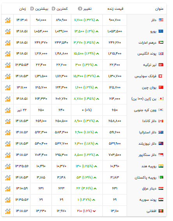This screenshot has width=173, height=221.
Task: Open the روپیه پاکستان currency link
Action: pyautogui.click(x=145, y=178)
